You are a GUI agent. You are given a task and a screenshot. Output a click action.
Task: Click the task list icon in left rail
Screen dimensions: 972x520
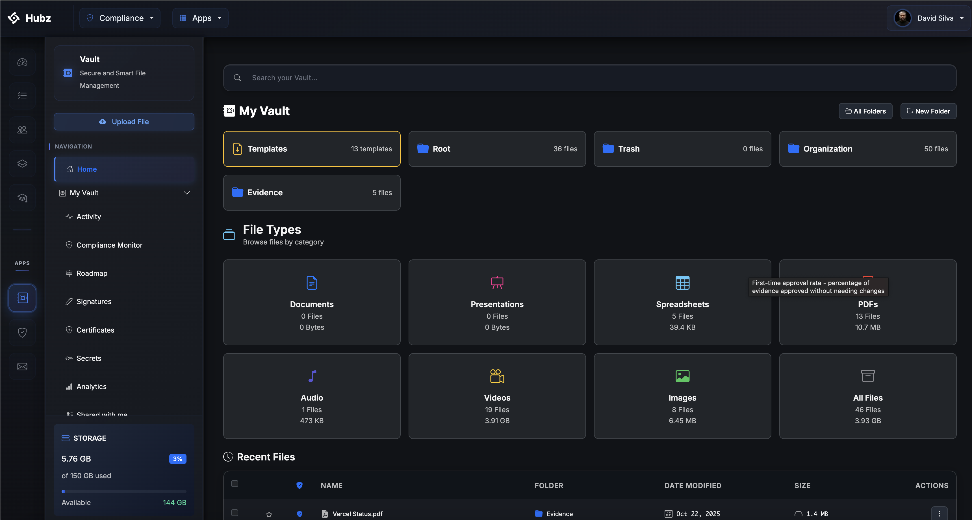(22, 96)
